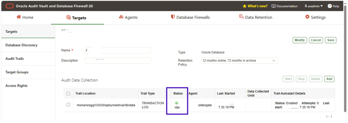Image resolution: width=348 pixels, height=123 pixels.
Task: Click the 1 - 1 pagination text
Action: point(329,116)
